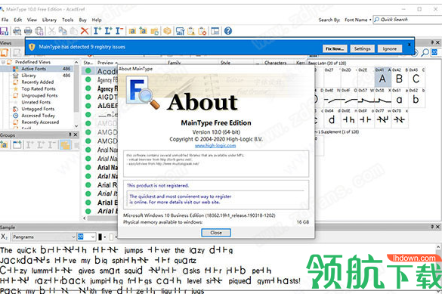442x294 pixels.
Task: Dismiss the registry issues banner with X
Action: [x=410, y=45]
